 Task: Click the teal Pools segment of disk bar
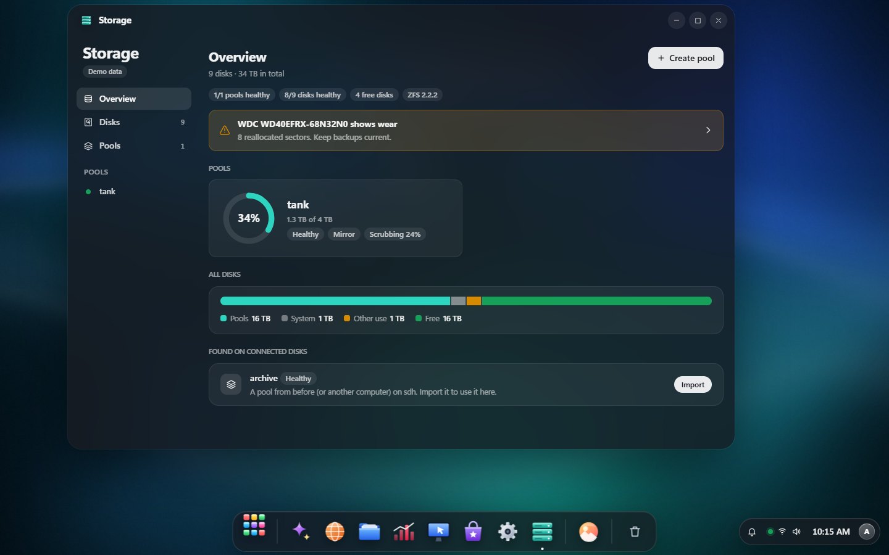click(335, 301)
